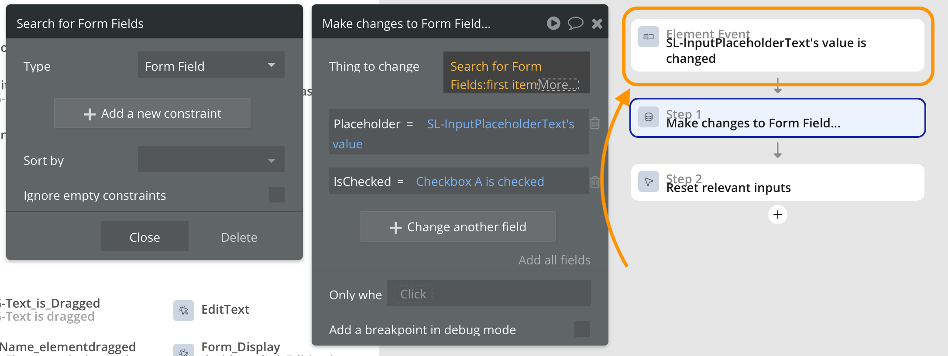Viewport: 948px width, 356px height.
Task: Open the Sort by dropdown
Action: pyautogui.click(x=211, y=159)
